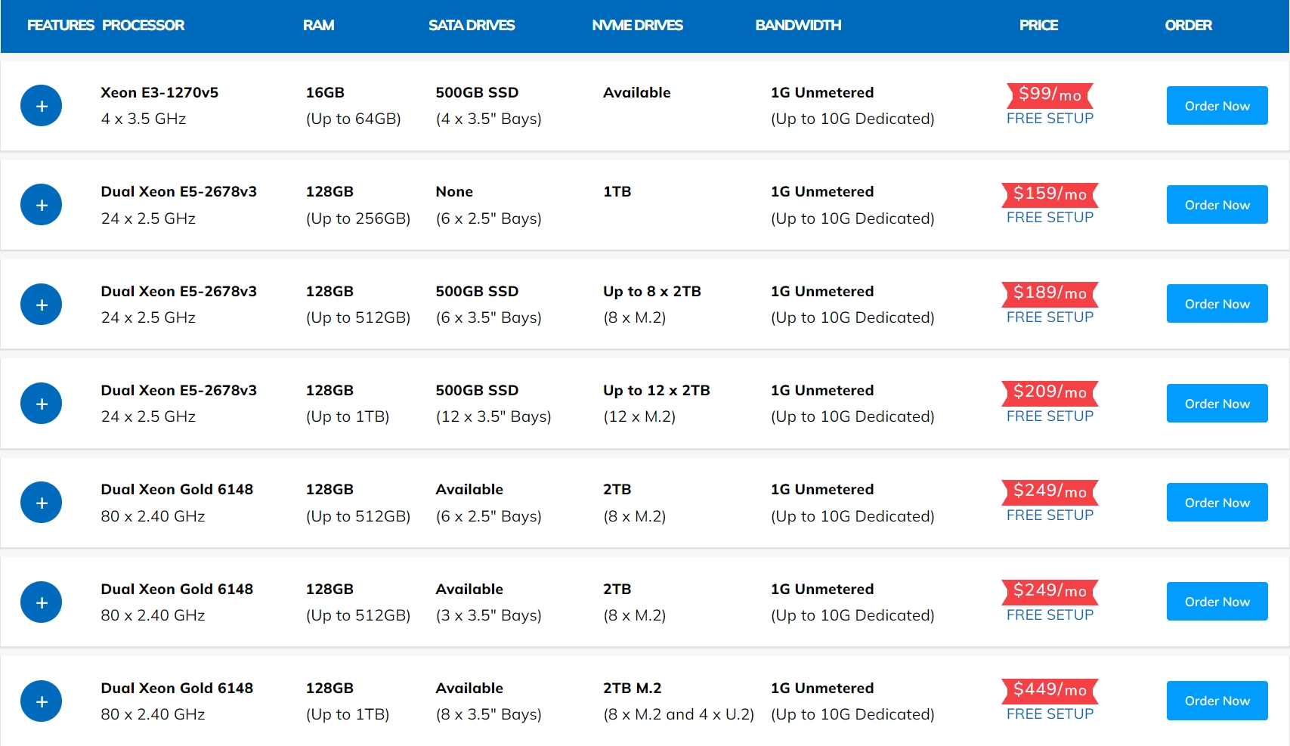Select the Bandwidth column header
1290x746 pixels.
[798, 25]
